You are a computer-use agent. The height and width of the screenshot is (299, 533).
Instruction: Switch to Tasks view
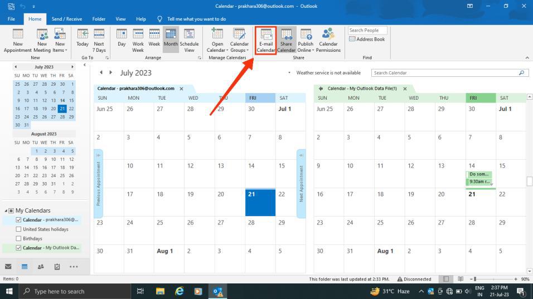57,267
